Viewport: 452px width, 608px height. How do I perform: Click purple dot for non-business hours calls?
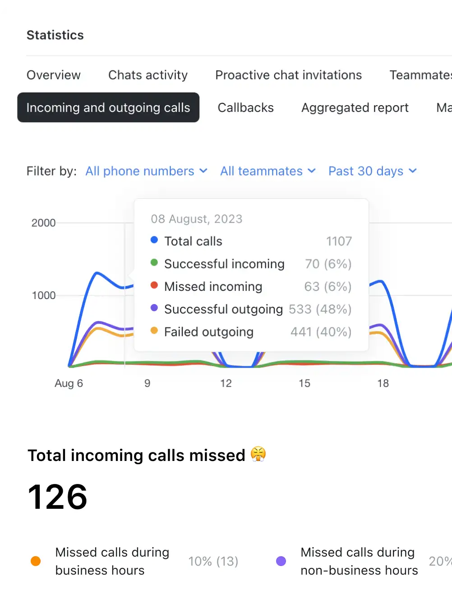click(281, 561)
